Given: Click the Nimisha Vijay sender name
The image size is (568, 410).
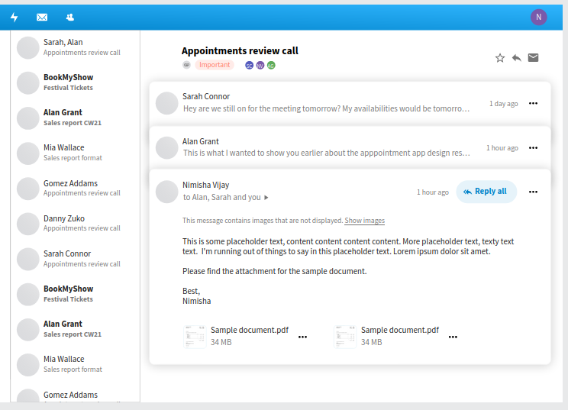Looking at the screenshot, I should [206, 185].
